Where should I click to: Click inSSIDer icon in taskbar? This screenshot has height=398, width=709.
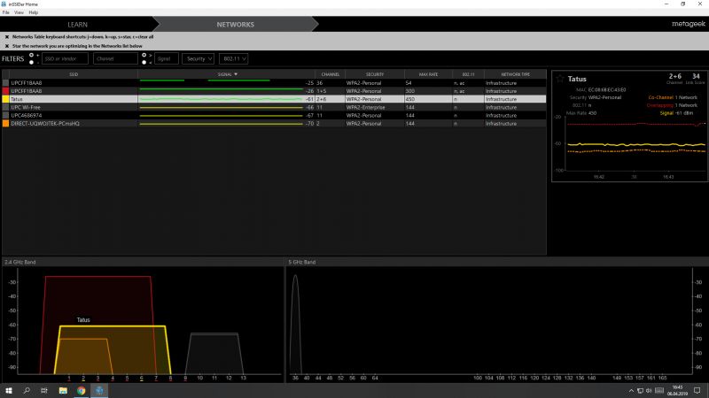[x=99, y=390]
